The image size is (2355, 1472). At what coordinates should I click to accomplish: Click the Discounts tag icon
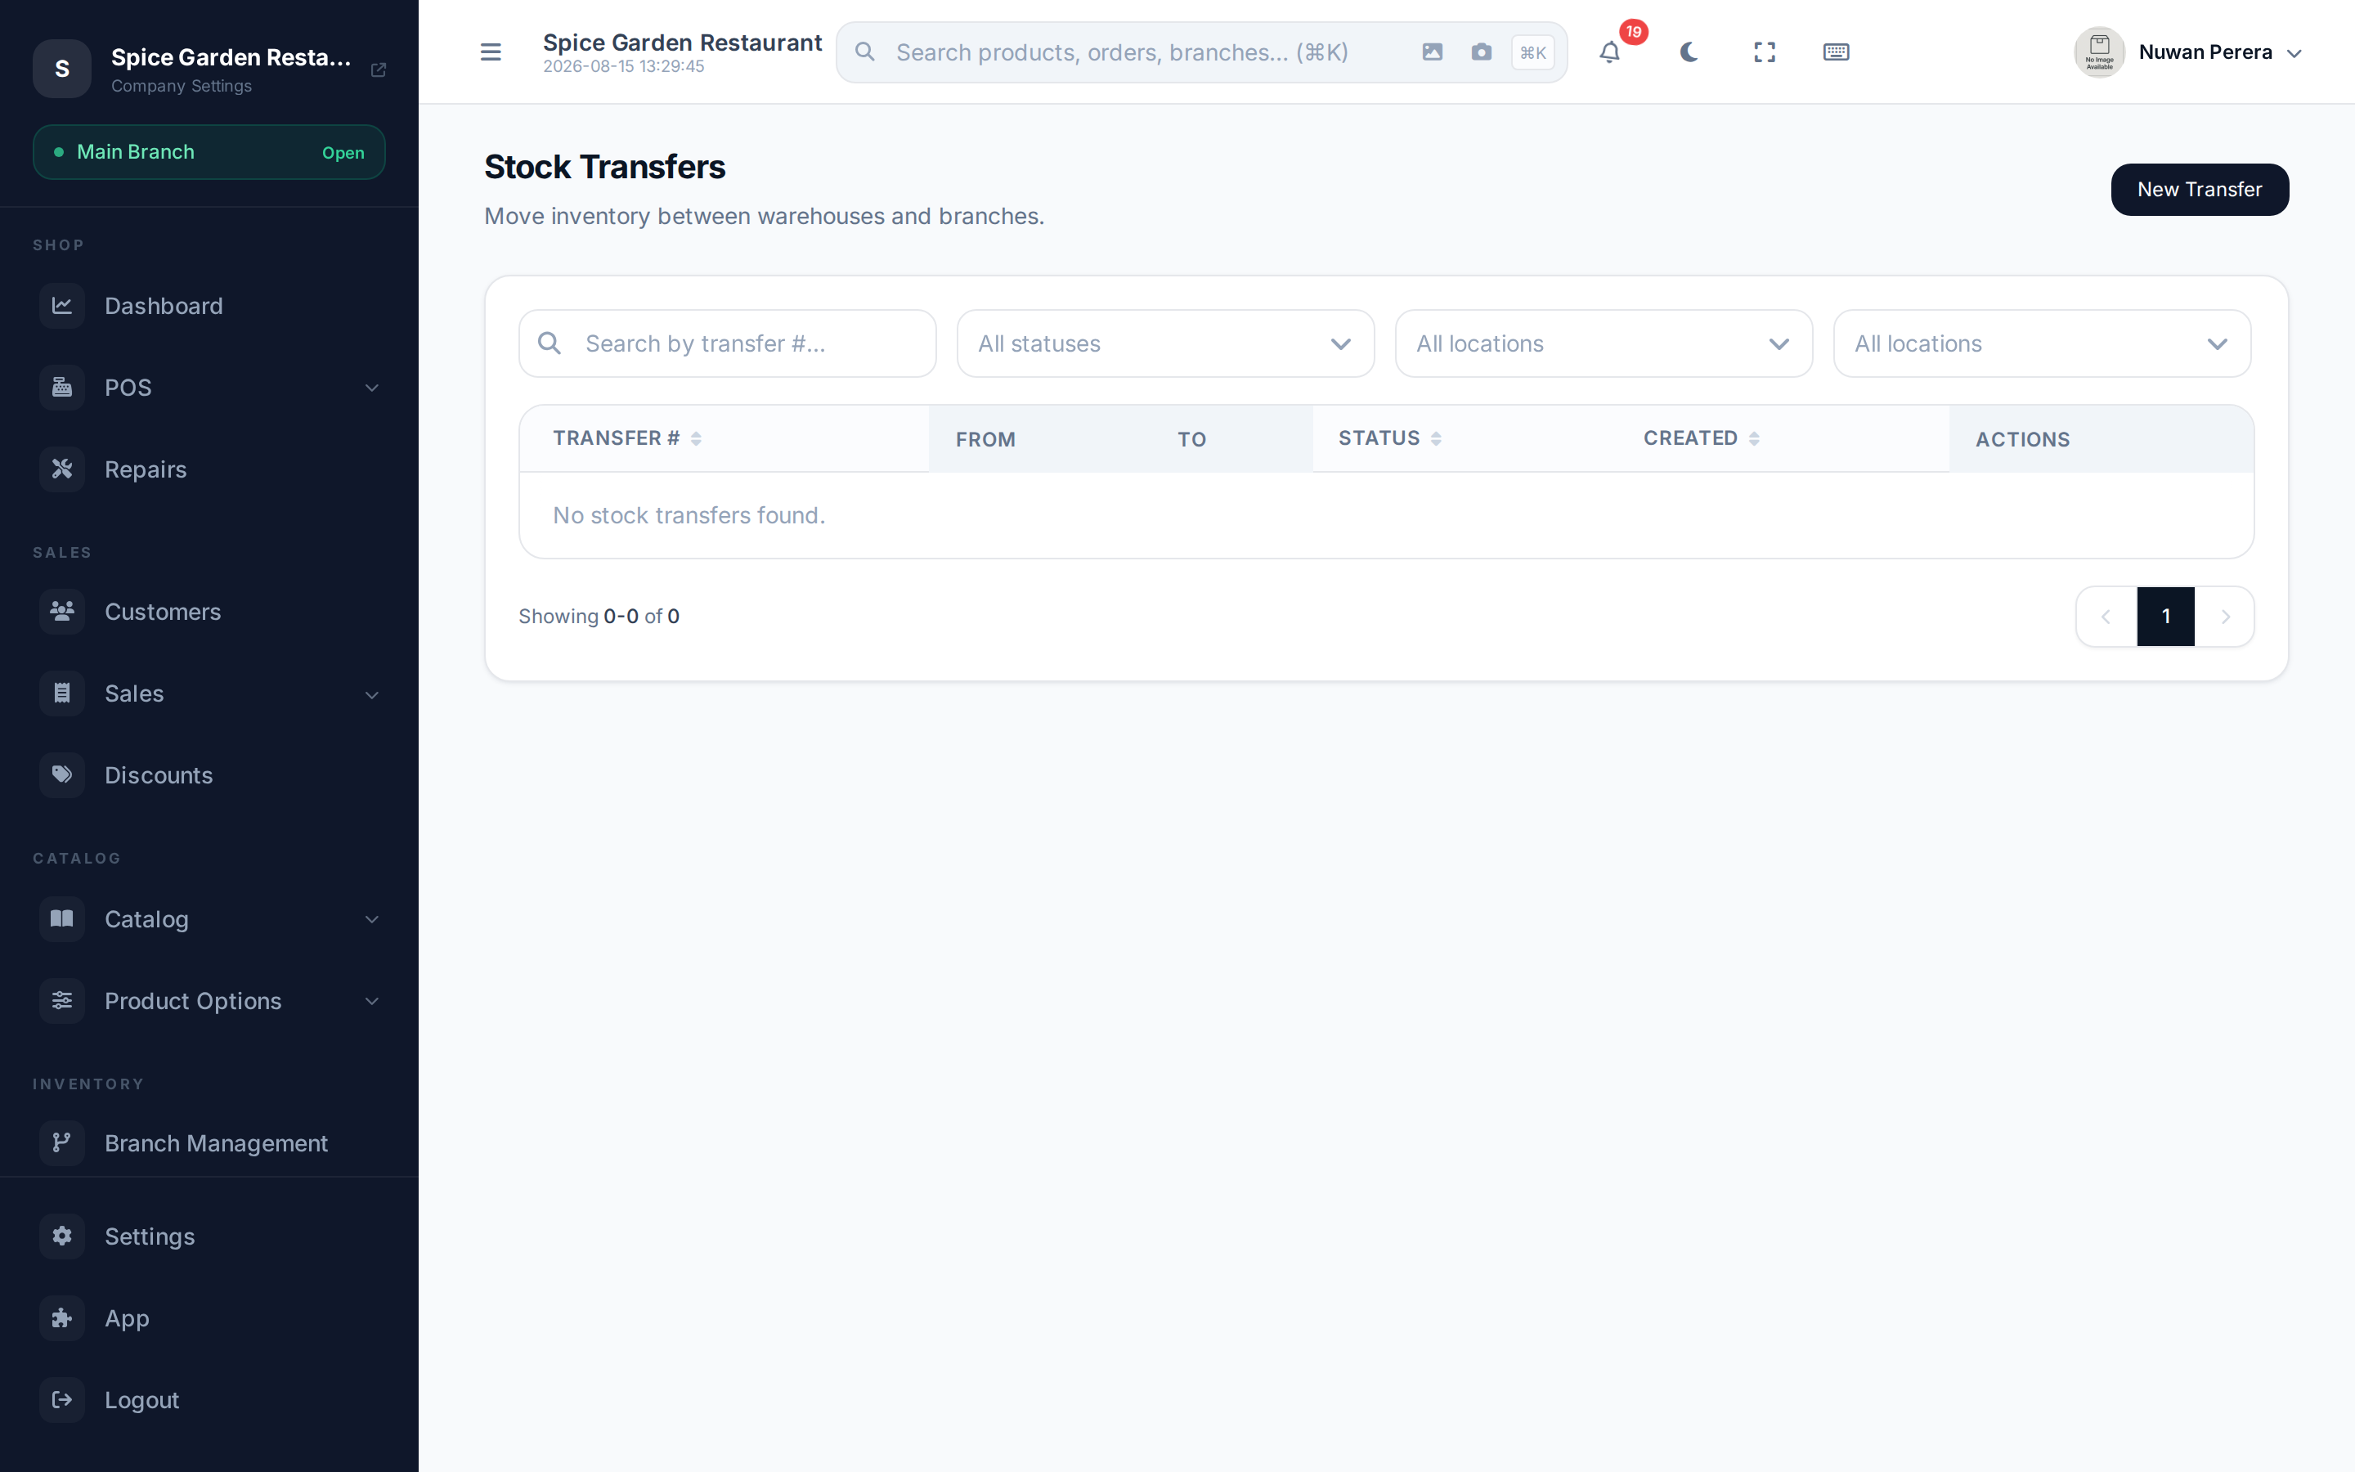click(62, 775)
